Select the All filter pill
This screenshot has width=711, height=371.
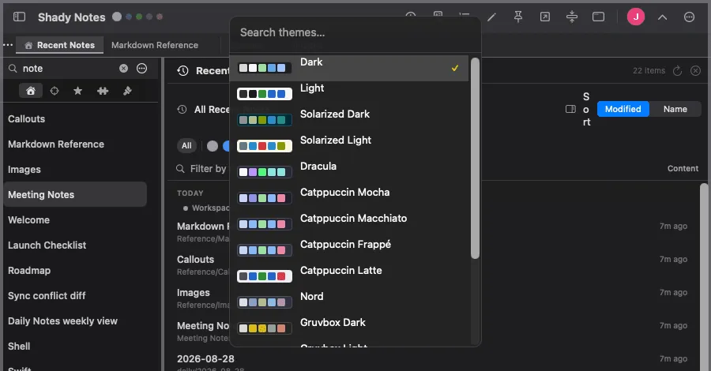tap(186, 146)
